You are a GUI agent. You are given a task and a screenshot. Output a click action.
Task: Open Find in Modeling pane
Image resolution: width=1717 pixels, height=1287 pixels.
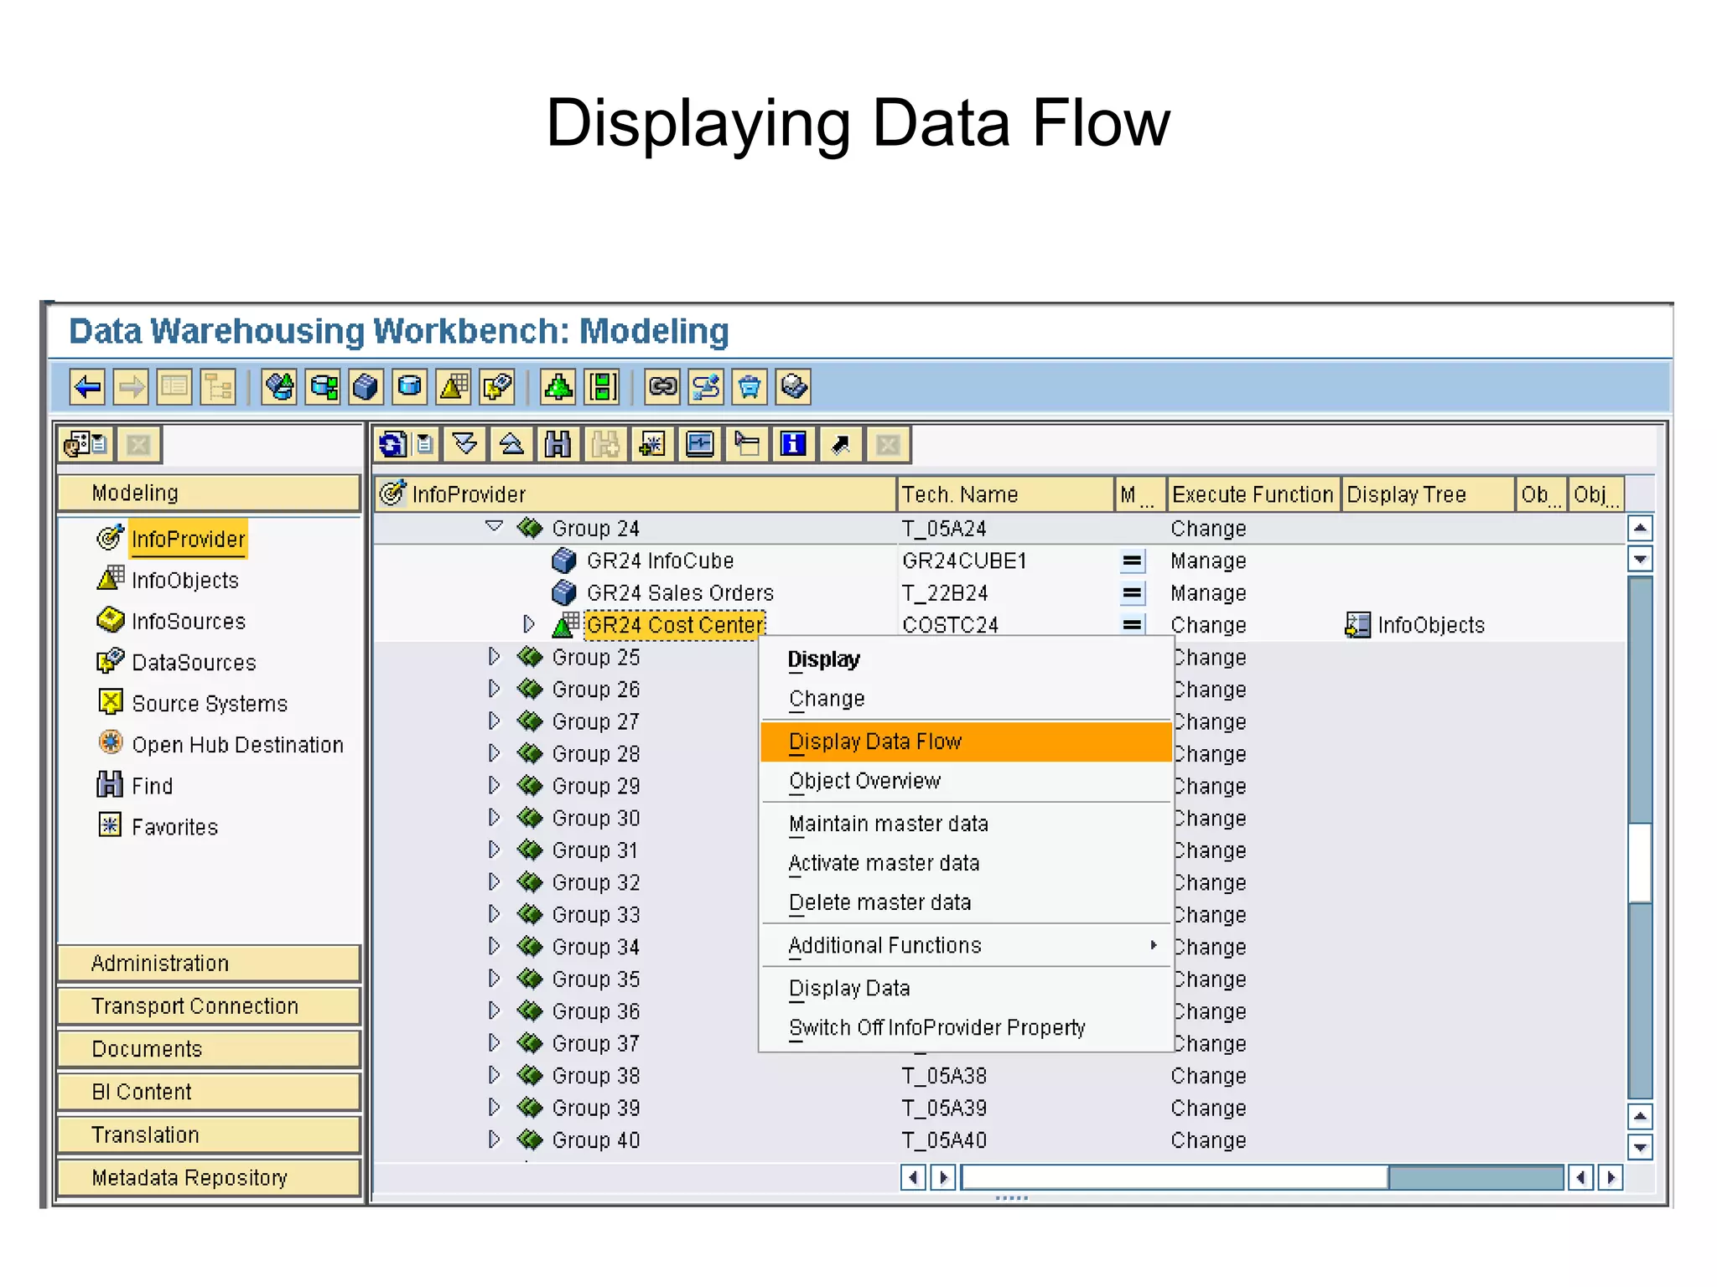coord(152,785)
